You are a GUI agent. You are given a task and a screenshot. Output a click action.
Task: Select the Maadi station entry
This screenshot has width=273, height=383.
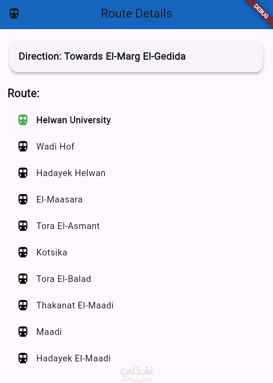[x=49, y=331]
